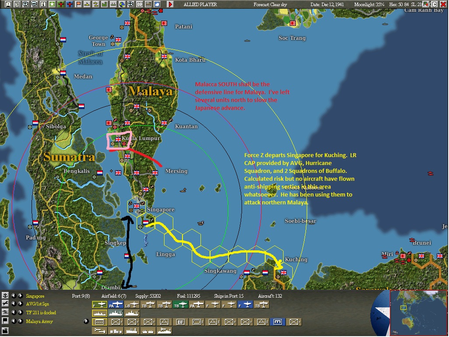This screenshot has height=337, width=449.
Task: Click the save-game disk icon
Action: click(x=8, y=4)
